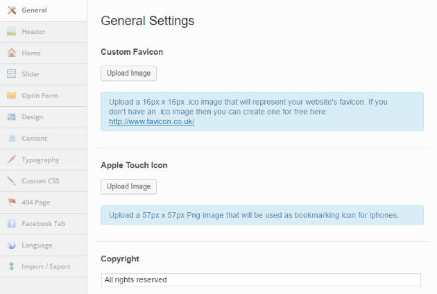Click the Header landscape image icon
Screen dimensions: 437x294
point(11,31)
